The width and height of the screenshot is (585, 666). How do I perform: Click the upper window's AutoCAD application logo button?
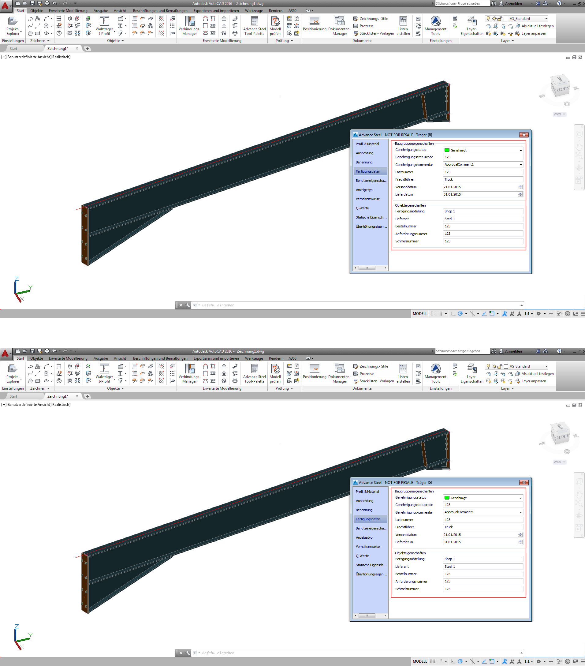pos(6,6)
